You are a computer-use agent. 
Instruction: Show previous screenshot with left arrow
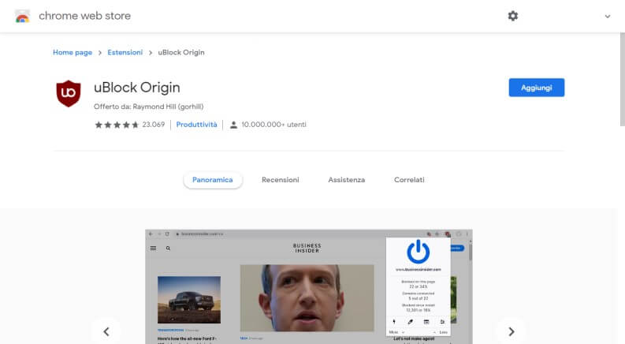106,331
